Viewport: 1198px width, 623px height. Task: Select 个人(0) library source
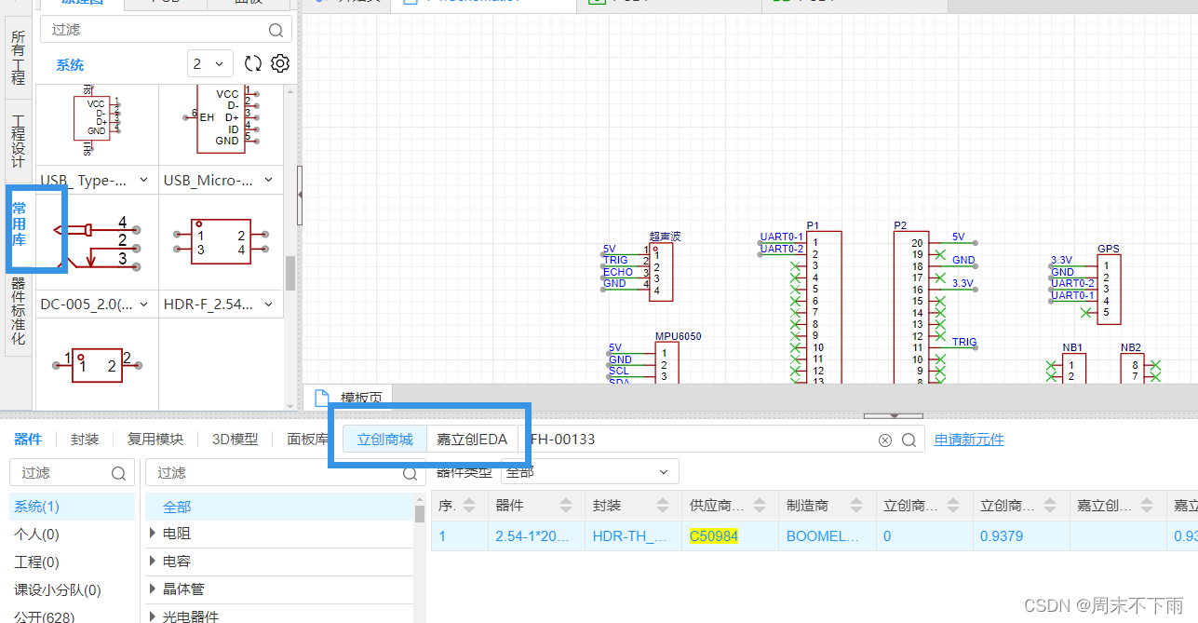[x=72, y=535]
